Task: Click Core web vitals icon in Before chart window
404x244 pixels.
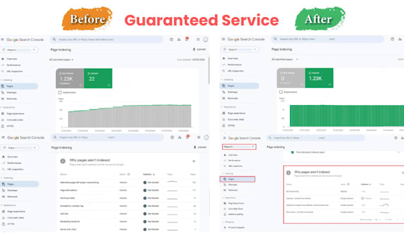Action: tap(3, 120)
